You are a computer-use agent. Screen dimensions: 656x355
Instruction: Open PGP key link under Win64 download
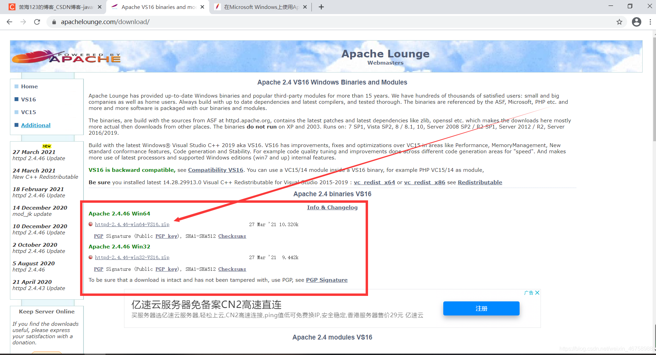pyautogui.click(x=166, y=236)
